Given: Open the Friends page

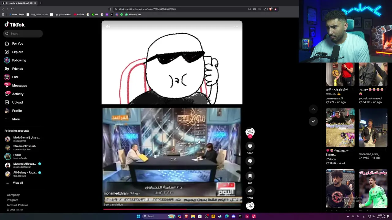Looking at the screenshot, I should click(x=14, y=69).
